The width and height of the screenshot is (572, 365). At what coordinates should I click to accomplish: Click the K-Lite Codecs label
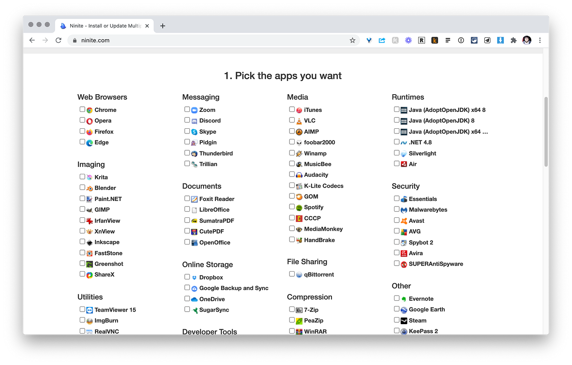click(x=324, y=186)
